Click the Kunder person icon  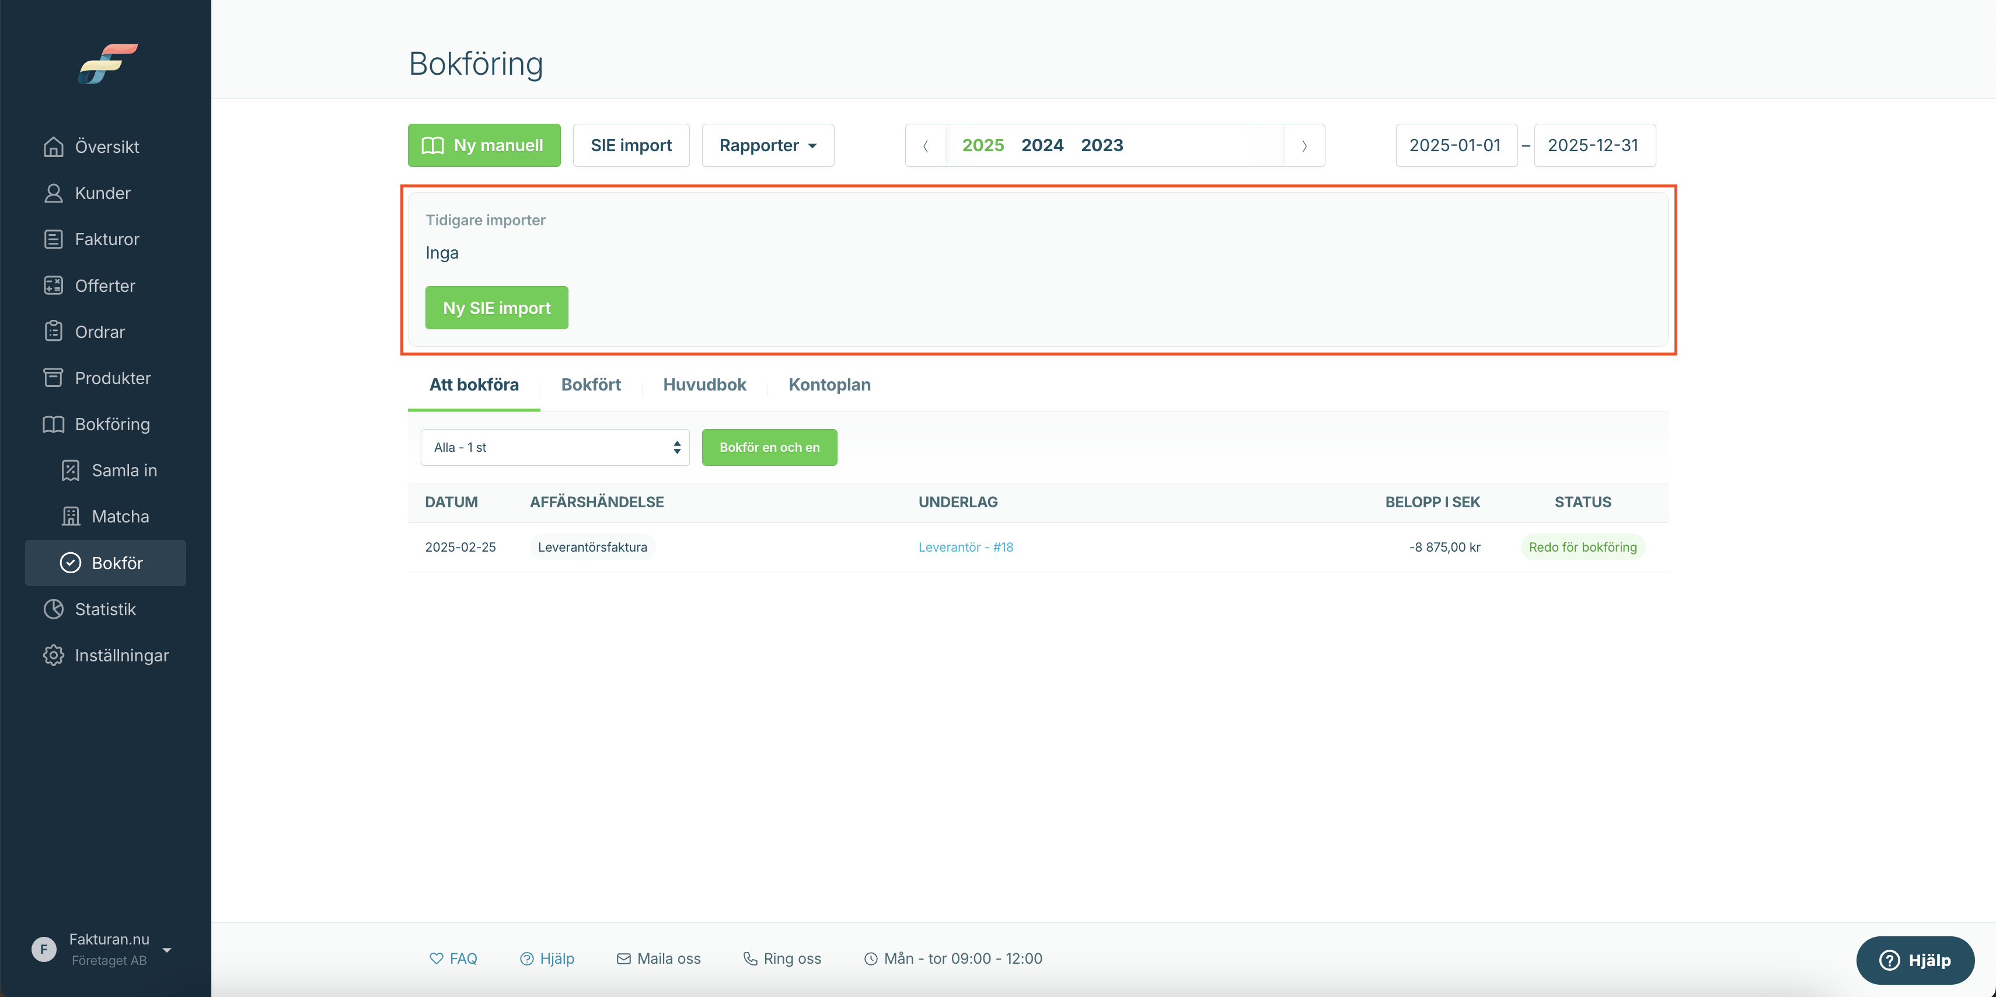[x=54, y=193]
